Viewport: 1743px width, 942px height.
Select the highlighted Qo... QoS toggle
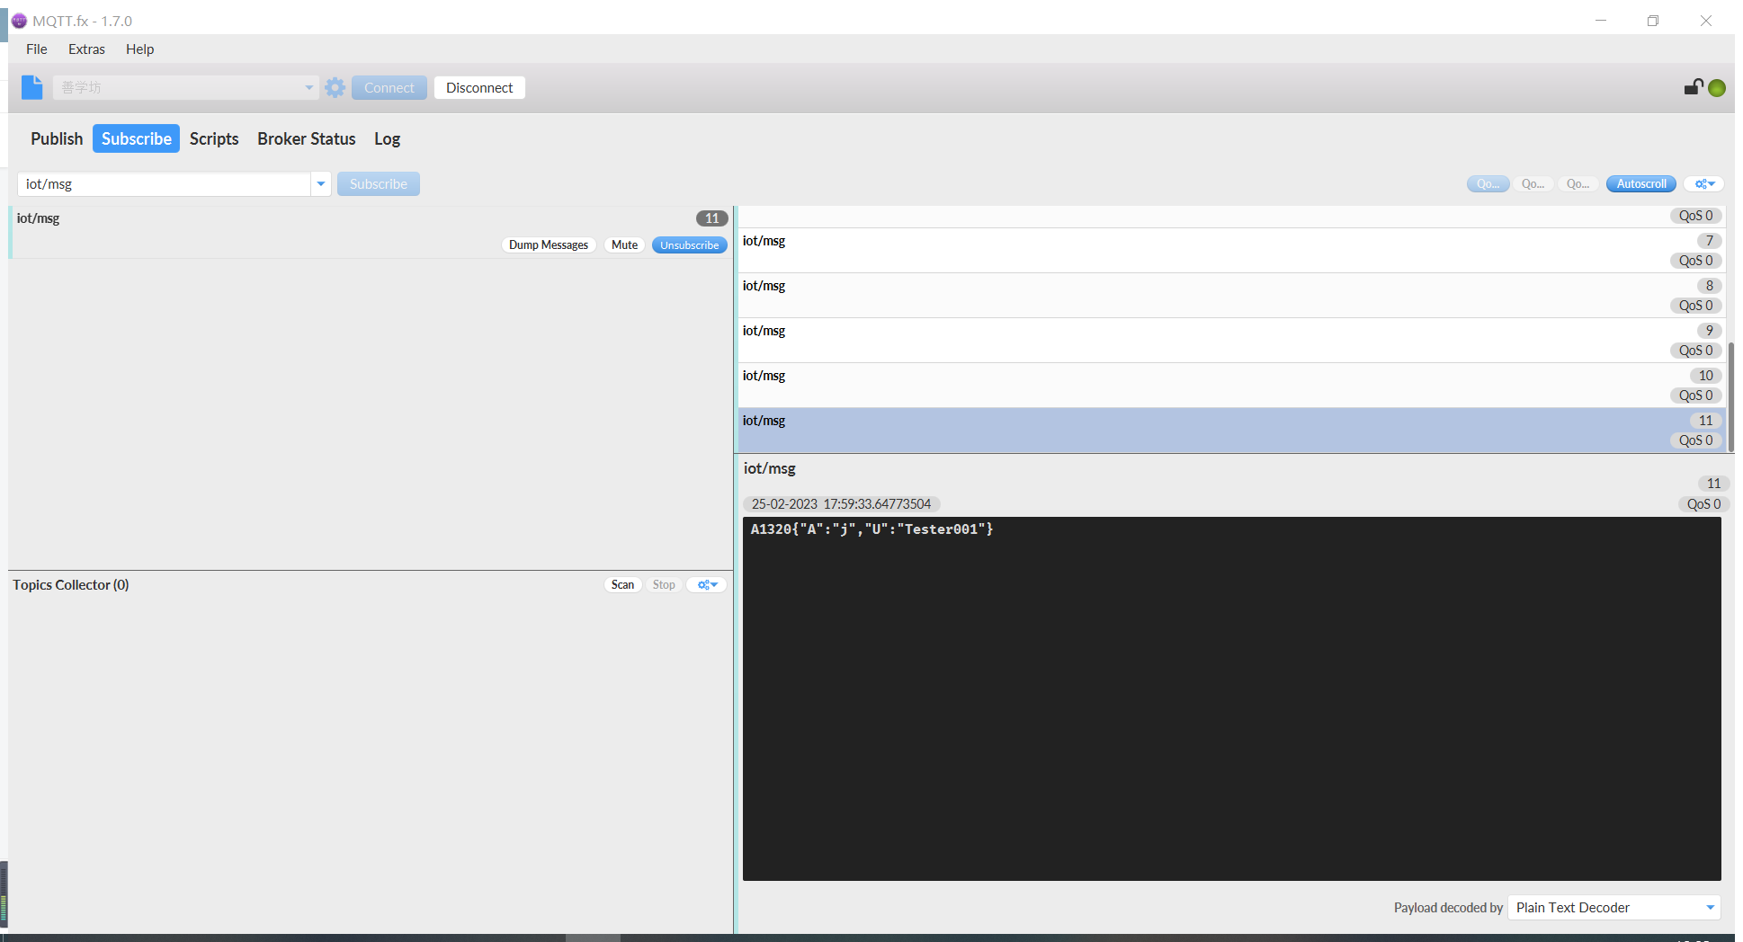(1488, 183)
